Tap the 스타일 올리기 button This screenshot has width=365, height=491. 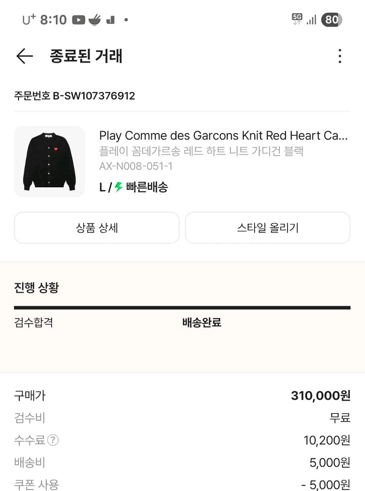[x=268, y=228]
